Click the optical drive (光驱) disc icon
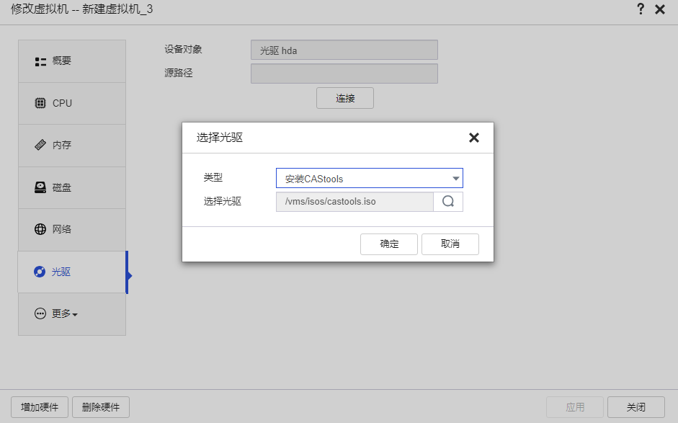 (40, 272)
